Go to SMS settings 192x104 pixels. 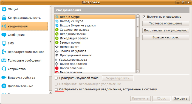24,43
